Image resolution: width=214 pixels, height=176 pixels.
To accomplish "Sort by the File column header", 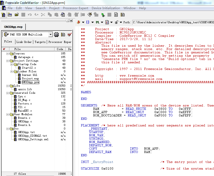I will point(32,49).
